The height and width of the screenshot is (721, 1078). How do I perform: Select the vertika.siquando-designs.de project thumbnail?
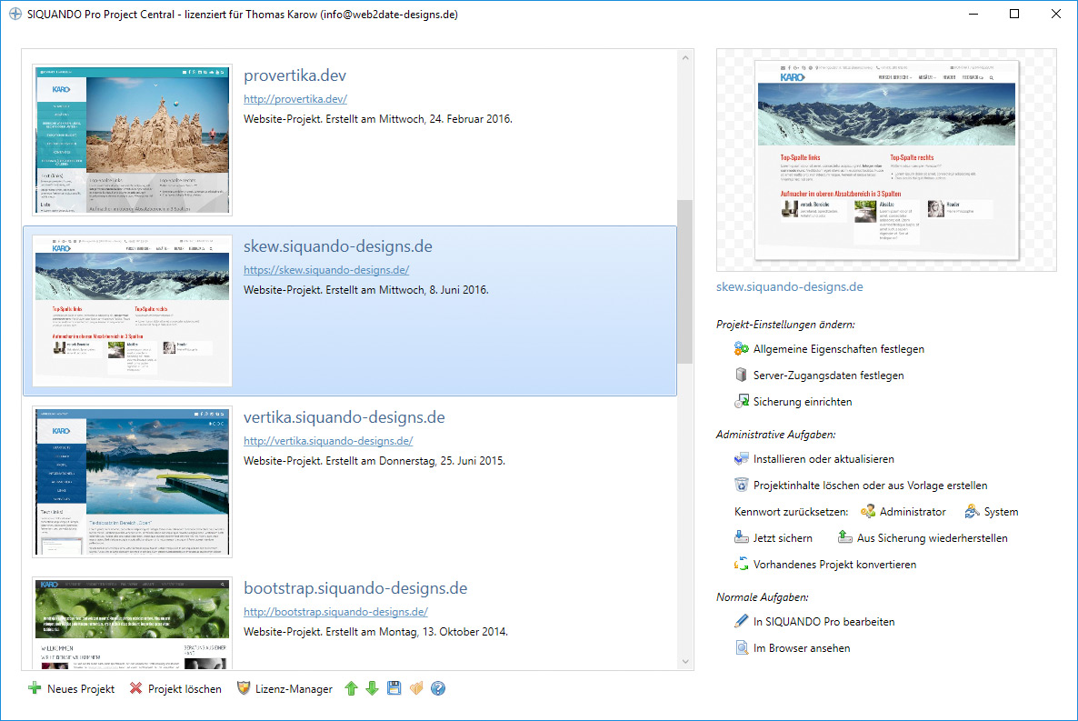pos(133,482)
